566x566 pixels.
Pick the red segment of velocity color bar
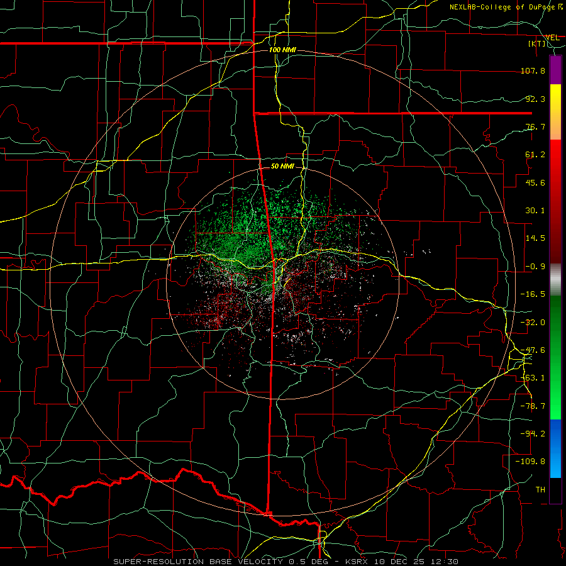coord(555,201)
